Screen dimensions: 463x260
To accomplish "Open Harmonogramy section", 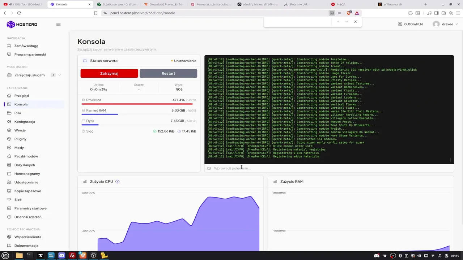I will click(x=27, y=174).
